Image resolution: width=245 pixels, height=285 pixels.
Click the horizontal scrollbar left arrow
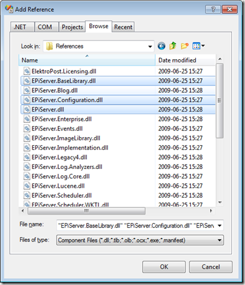tap(23, 211)
